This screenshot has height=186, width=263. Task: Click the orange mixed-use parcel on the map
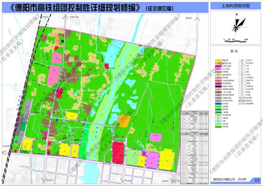pos(124,121)
